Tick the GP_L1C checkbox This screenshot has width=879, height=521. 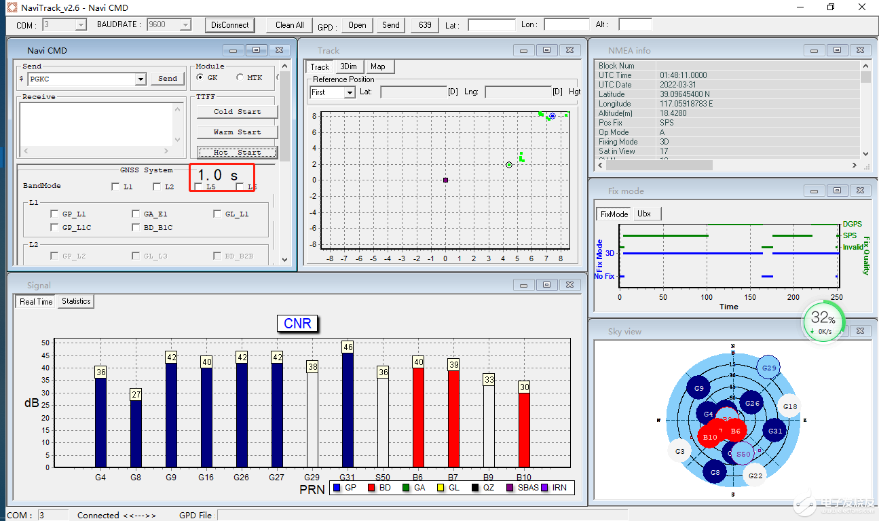pyautogui.click(x=54, y=227)
